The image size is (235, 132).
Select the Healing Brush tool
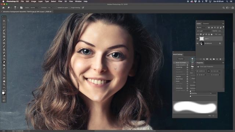tap(4, 43)
